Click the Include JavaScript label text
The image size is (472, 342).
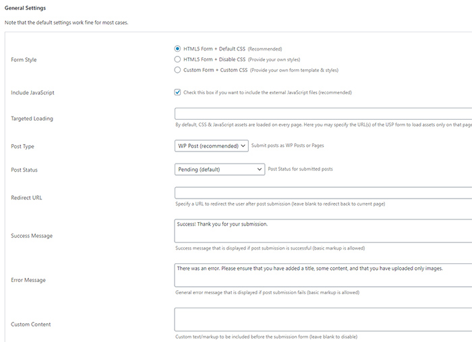point(32,92)
